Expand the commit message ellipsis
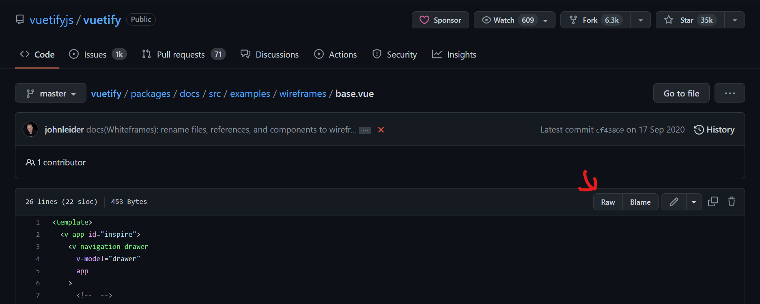 (365, 131)
